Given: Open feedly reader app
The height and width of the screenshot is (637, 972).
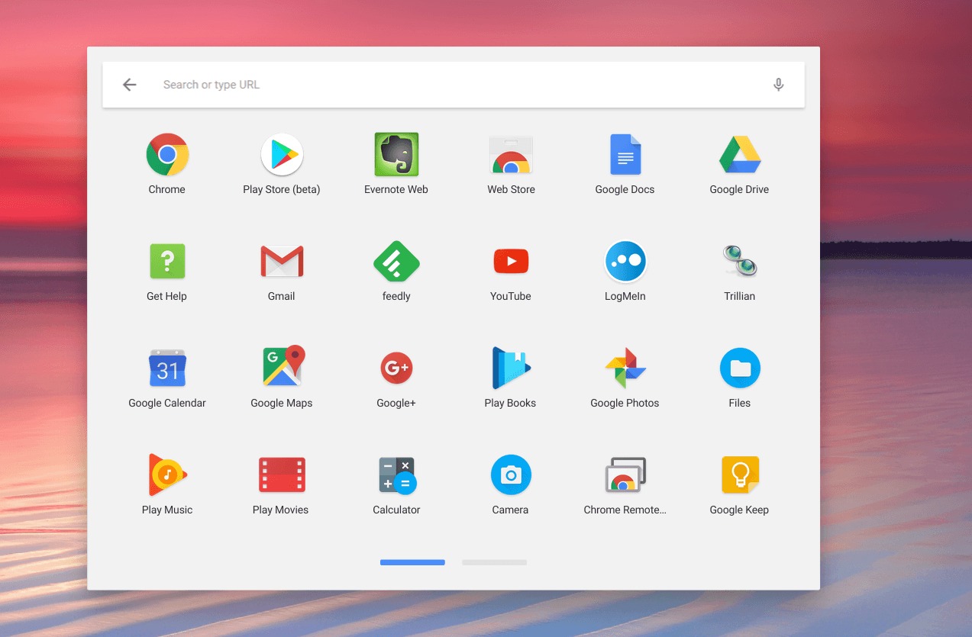Looking at the screenshot, I should [396, 262].
